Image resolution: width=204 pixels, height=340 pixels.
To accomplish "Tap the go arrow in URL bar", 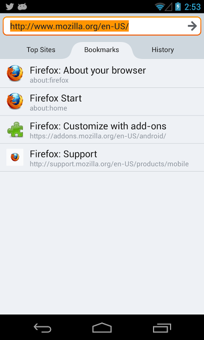I will (192, 26).
